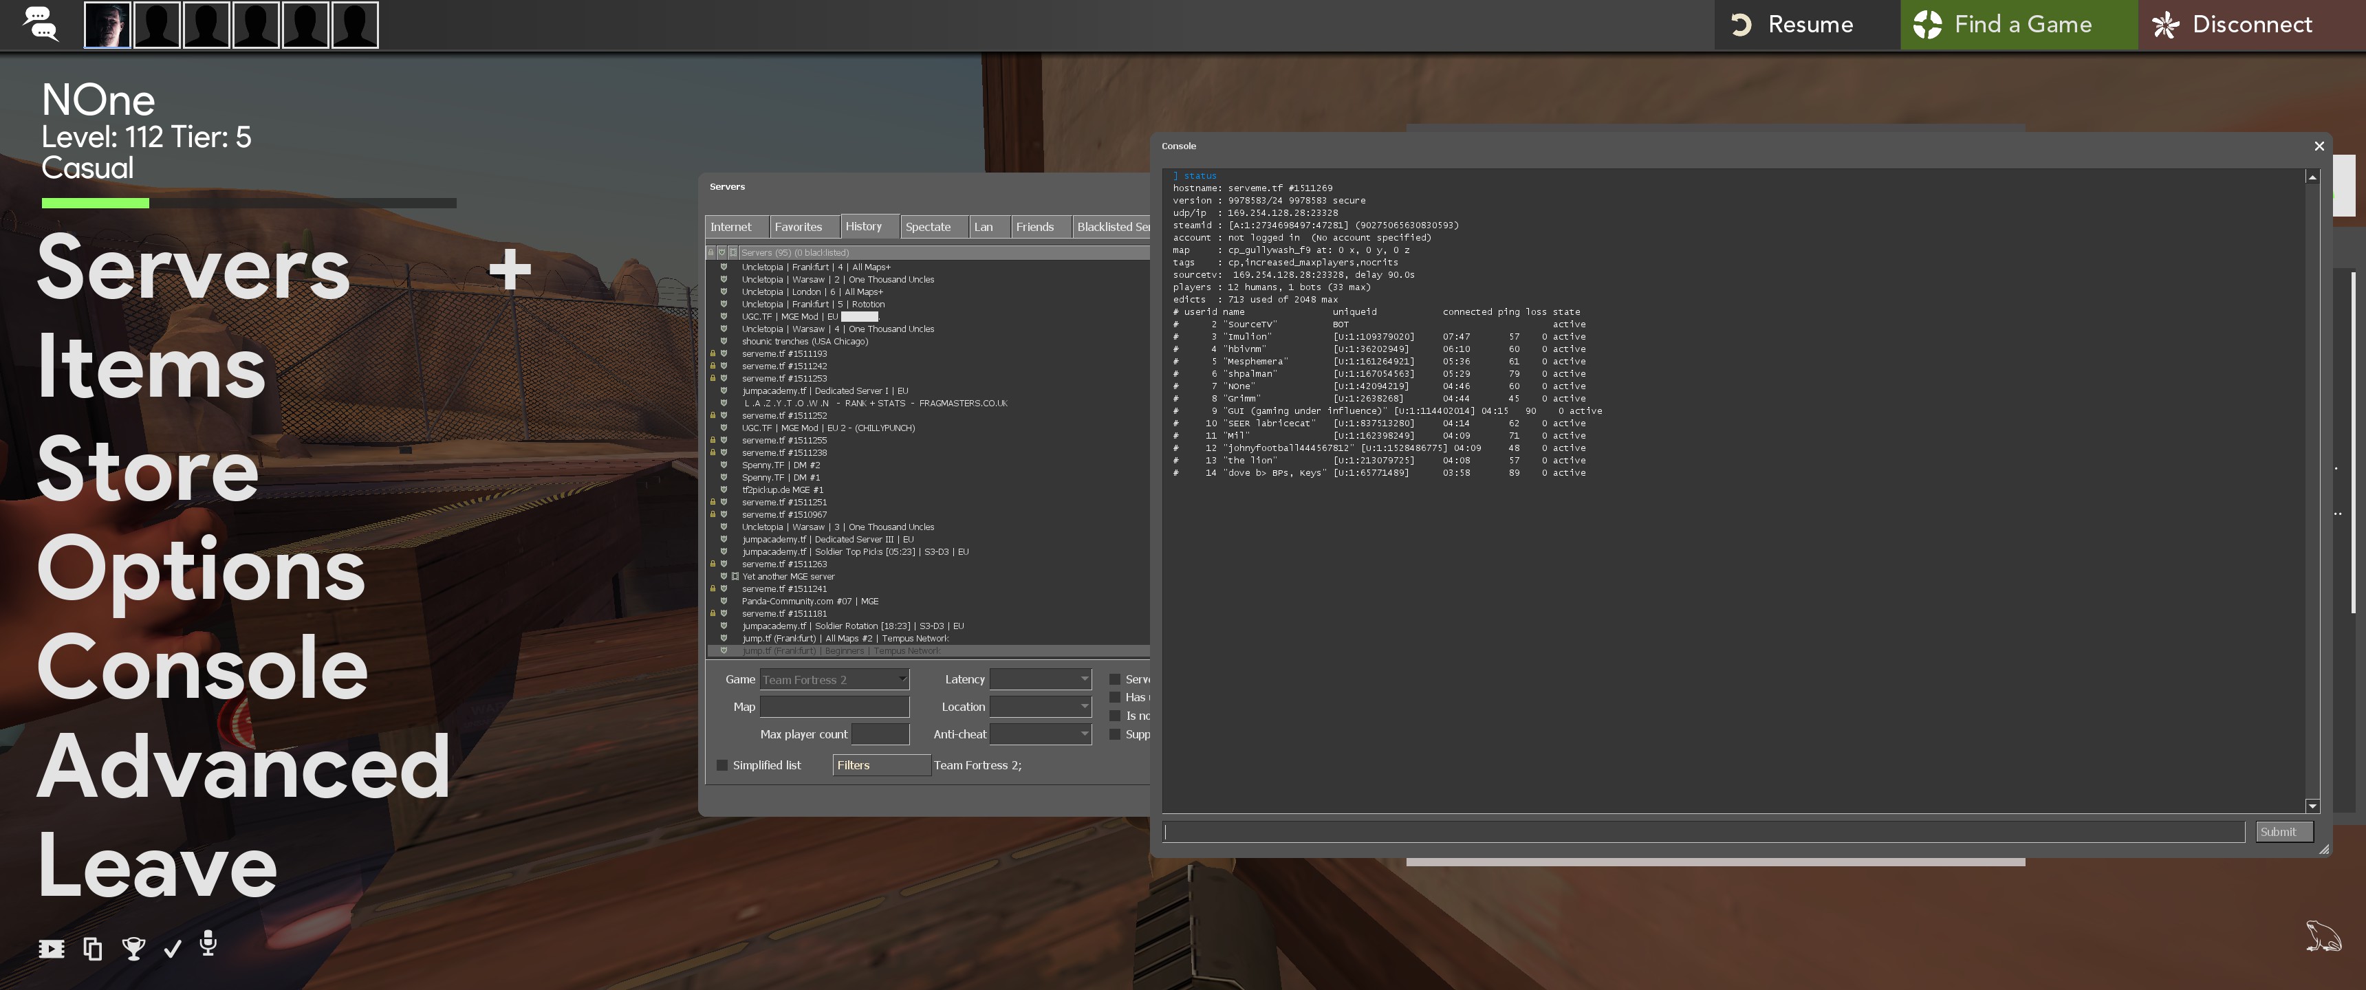Screen dimensions: 2366x990
Task: Switch to the Spectate tab
Action: tap(928, 227)
